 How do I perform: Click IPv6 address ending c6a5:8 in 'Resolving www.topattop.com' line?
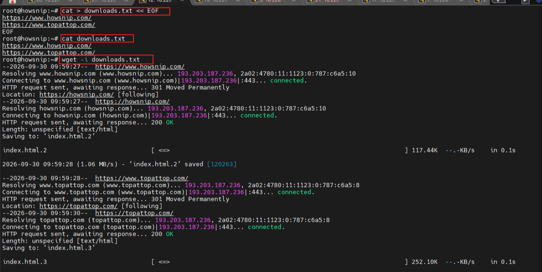coord(303,185)
